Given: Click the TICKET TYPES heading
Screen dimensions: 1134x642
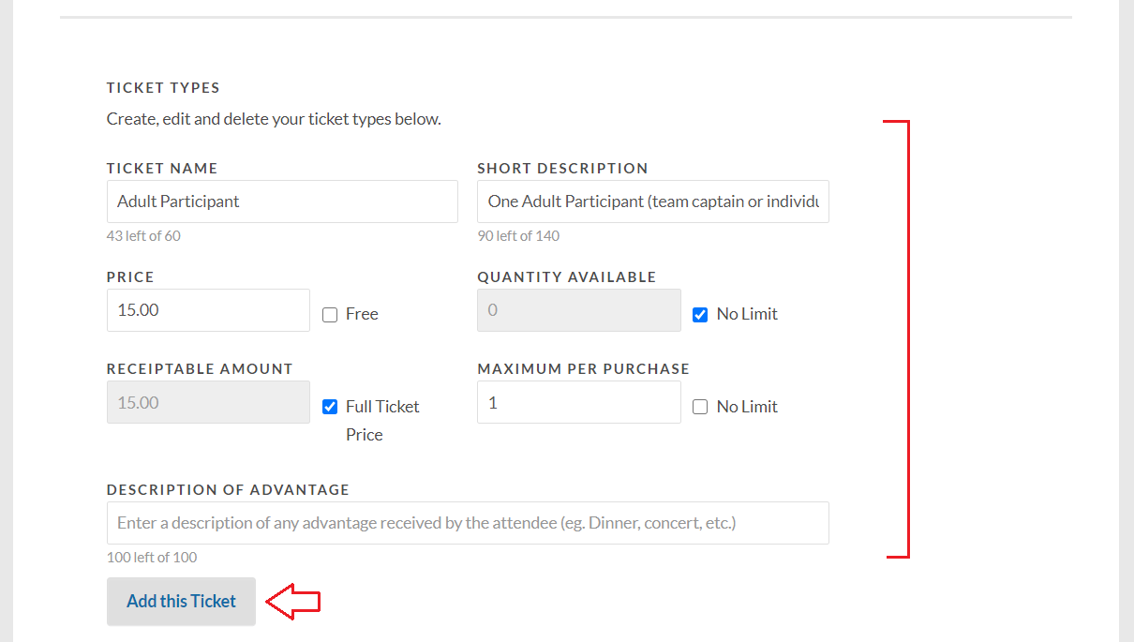Looking at the screenshot, I should tap(163, 88).
